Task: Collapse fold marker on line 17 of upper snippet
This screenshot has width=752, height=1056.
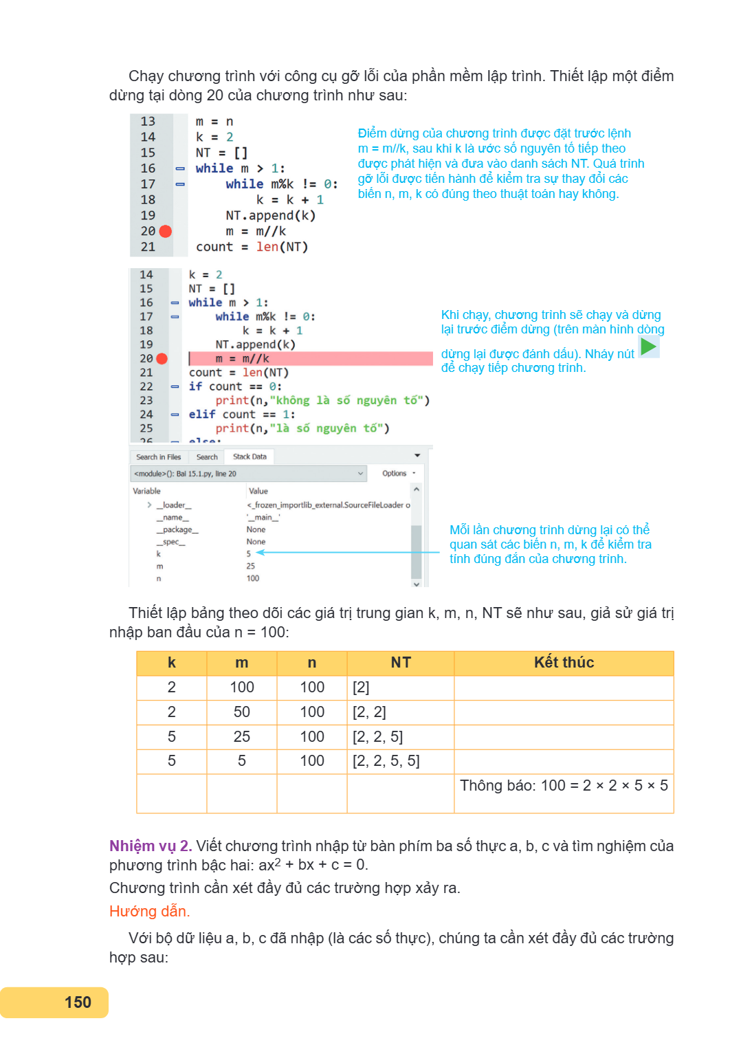Action: point(180,184)
